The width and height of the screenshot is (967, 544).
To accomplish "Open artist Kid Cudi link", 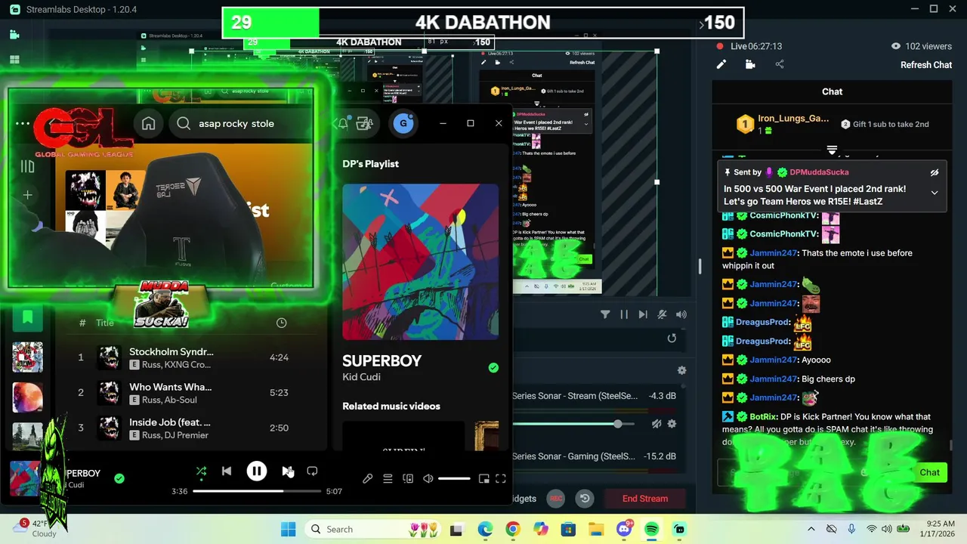I will (361, 377).
